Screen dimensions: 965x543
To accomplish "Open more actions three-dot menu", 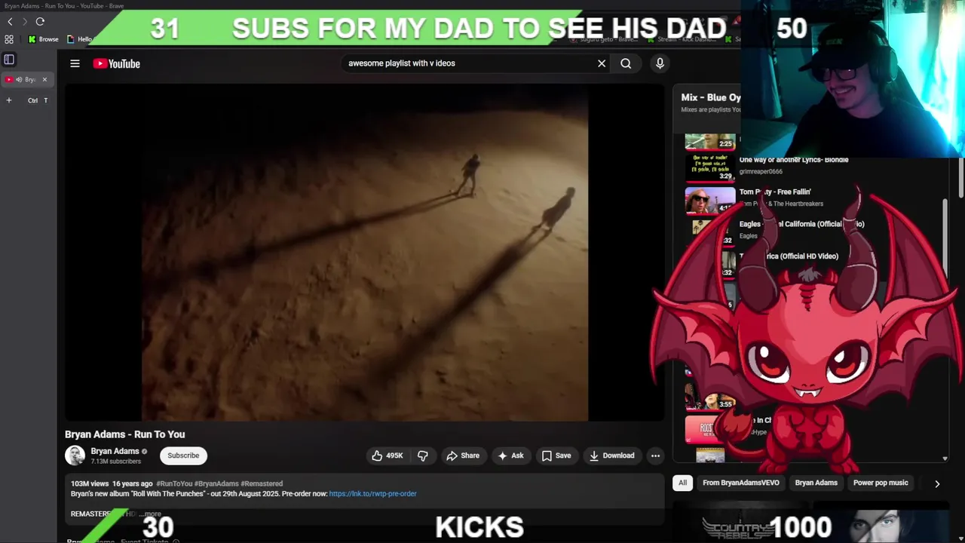I will (x=655, y=456).
